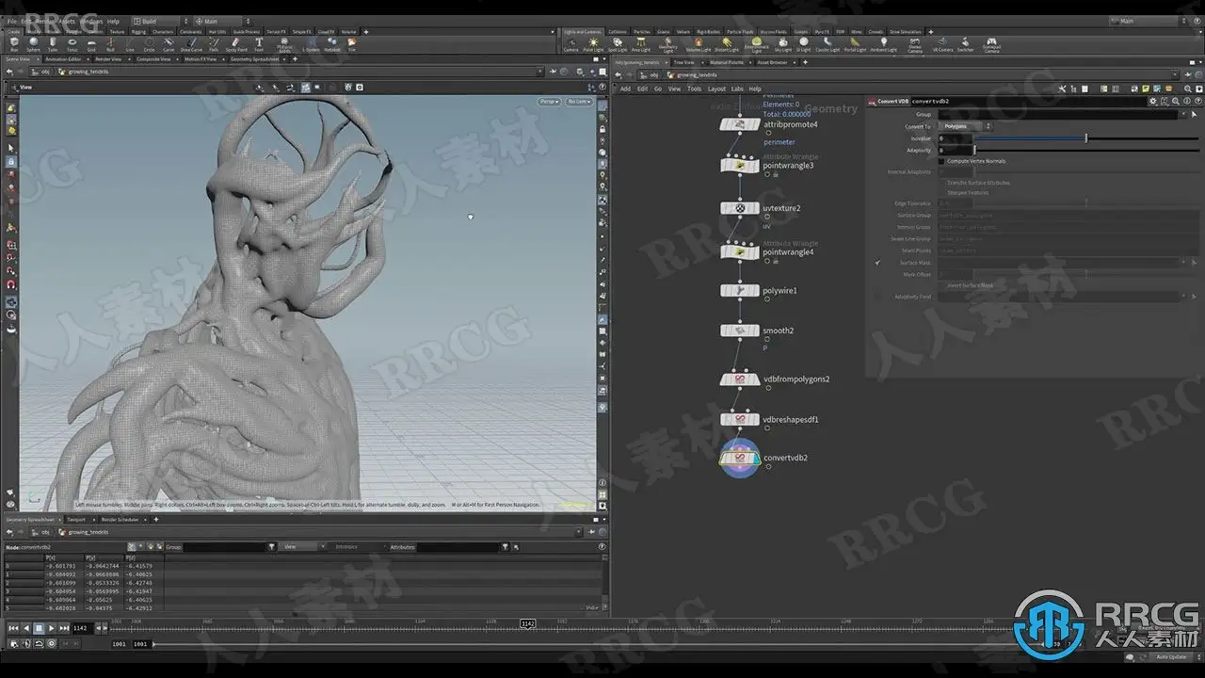1205x678 pixels.
Task: Open the No cam dropdown
Action: click(x=578, y=102)
